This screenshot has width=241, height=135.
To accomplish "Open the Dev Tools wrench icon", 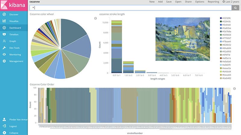I will click(x=4, y=48).
